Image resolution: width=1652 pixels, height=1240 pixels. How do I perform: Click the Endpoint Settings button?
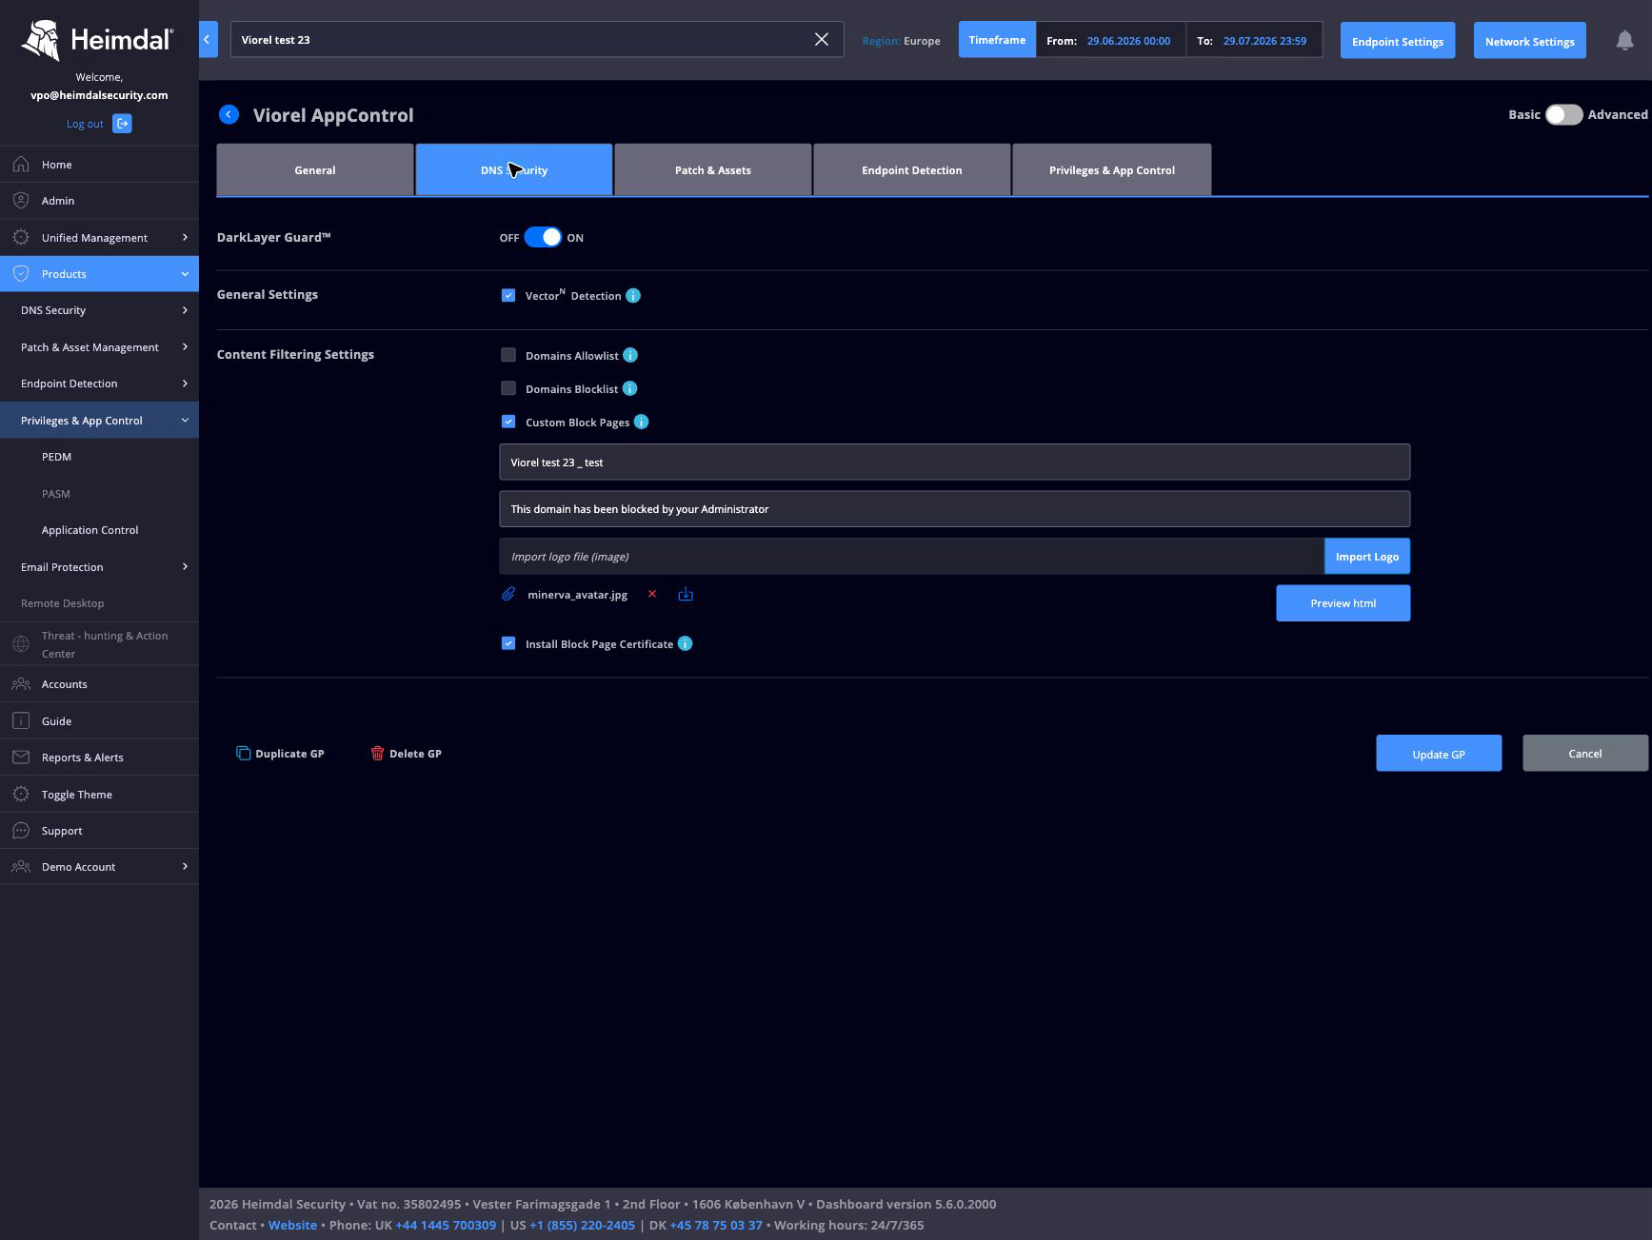[1398, 41]
